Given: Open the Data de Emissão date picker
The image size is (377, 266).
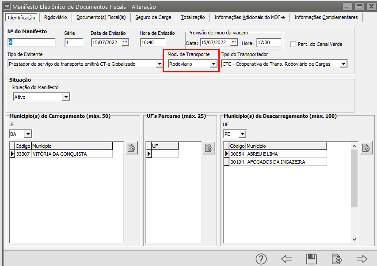Looking at the screenshot, I should 125,42.
